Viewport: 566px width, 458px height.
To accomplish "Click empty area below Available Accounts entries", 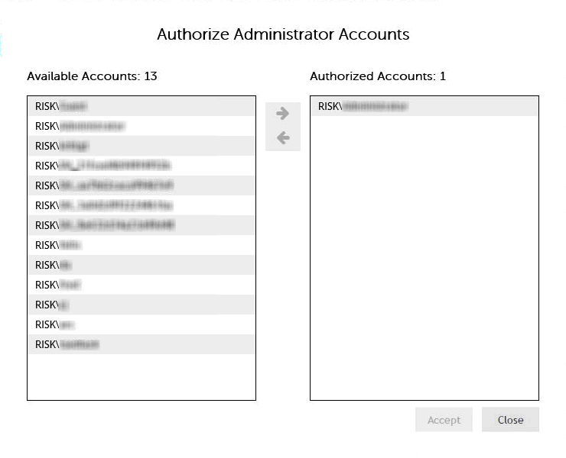I will pos(141,376).
